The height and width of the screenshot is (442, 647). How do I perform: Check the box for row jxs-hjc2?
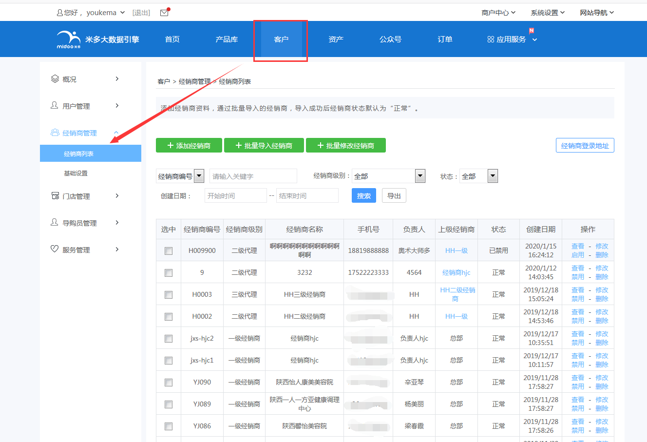click(169, 339)
